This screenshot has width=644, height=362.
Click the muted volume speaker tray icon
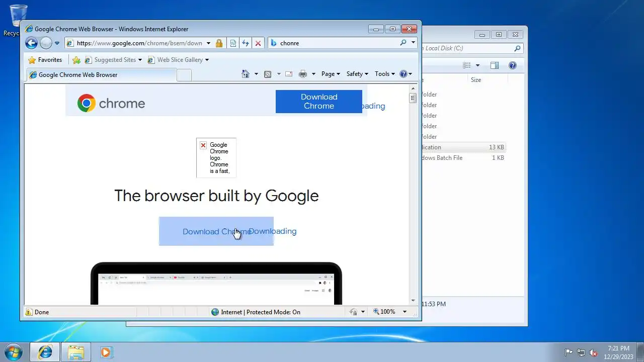(x=594, y=352)
